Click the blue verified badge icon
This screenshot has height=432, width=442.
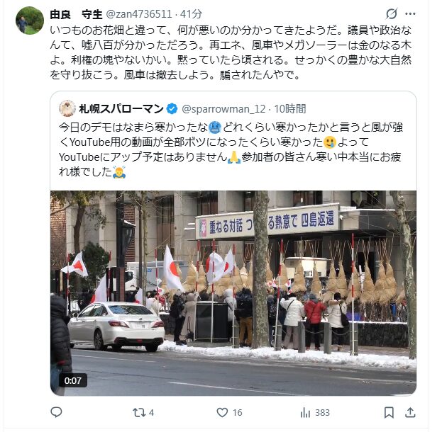click(172, 108)
